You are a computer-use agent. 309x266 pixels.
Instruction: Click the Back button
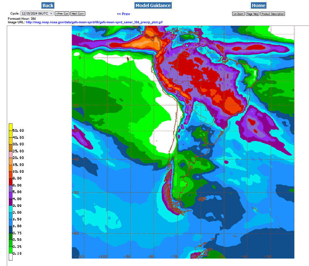point(48,5)
